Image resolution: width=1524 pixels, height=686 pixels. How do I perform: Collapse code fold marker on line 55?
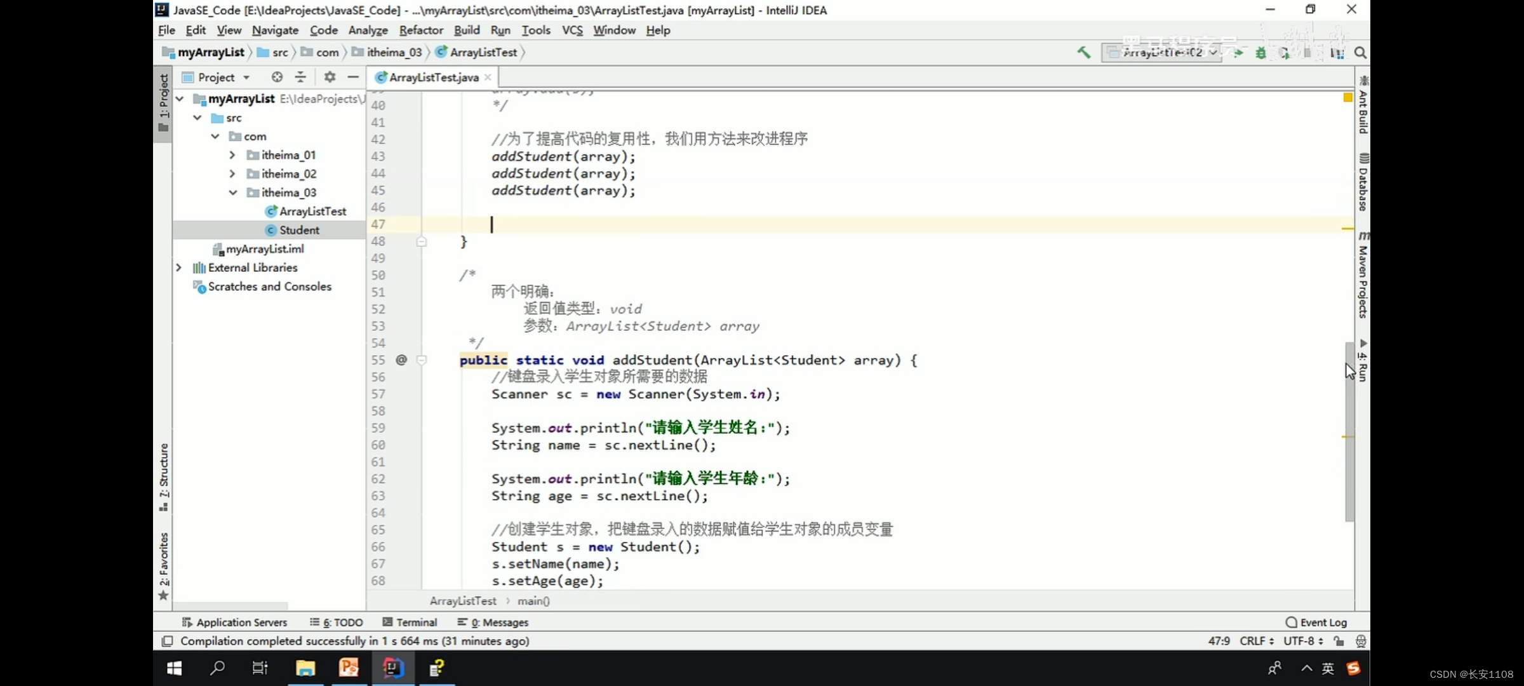pos(422,360)
